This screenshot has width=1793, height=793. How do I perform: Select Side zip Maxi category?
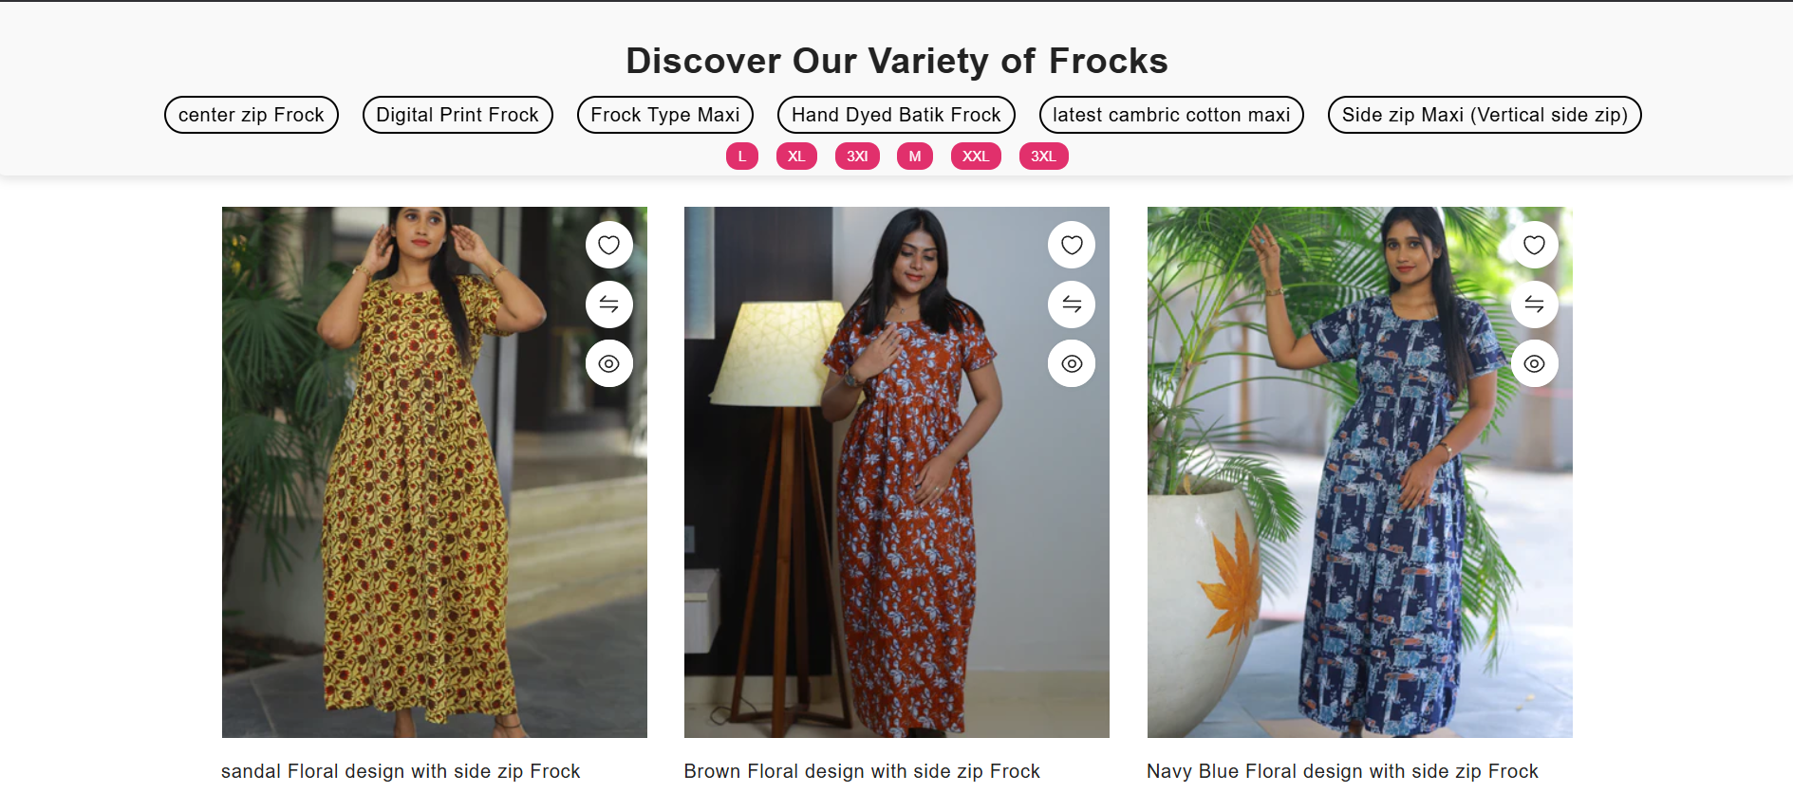1485,115
